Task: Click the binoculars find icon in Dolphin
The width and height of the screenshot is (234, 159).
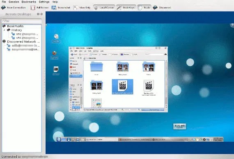Action: pyautogui.click(x=165, y=54)
